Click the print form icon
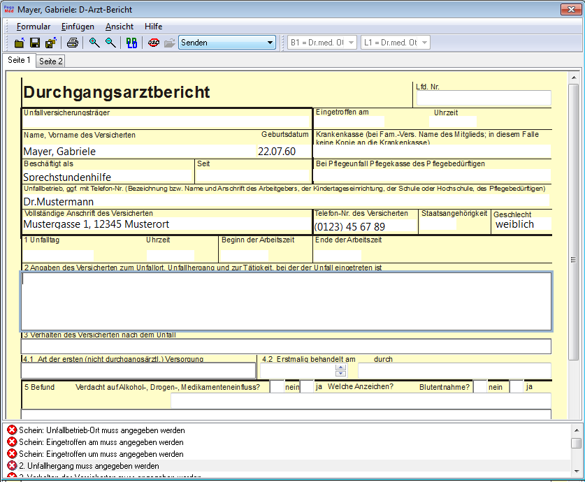This screenshot has width=585, height=482. (x=72, y=43)
